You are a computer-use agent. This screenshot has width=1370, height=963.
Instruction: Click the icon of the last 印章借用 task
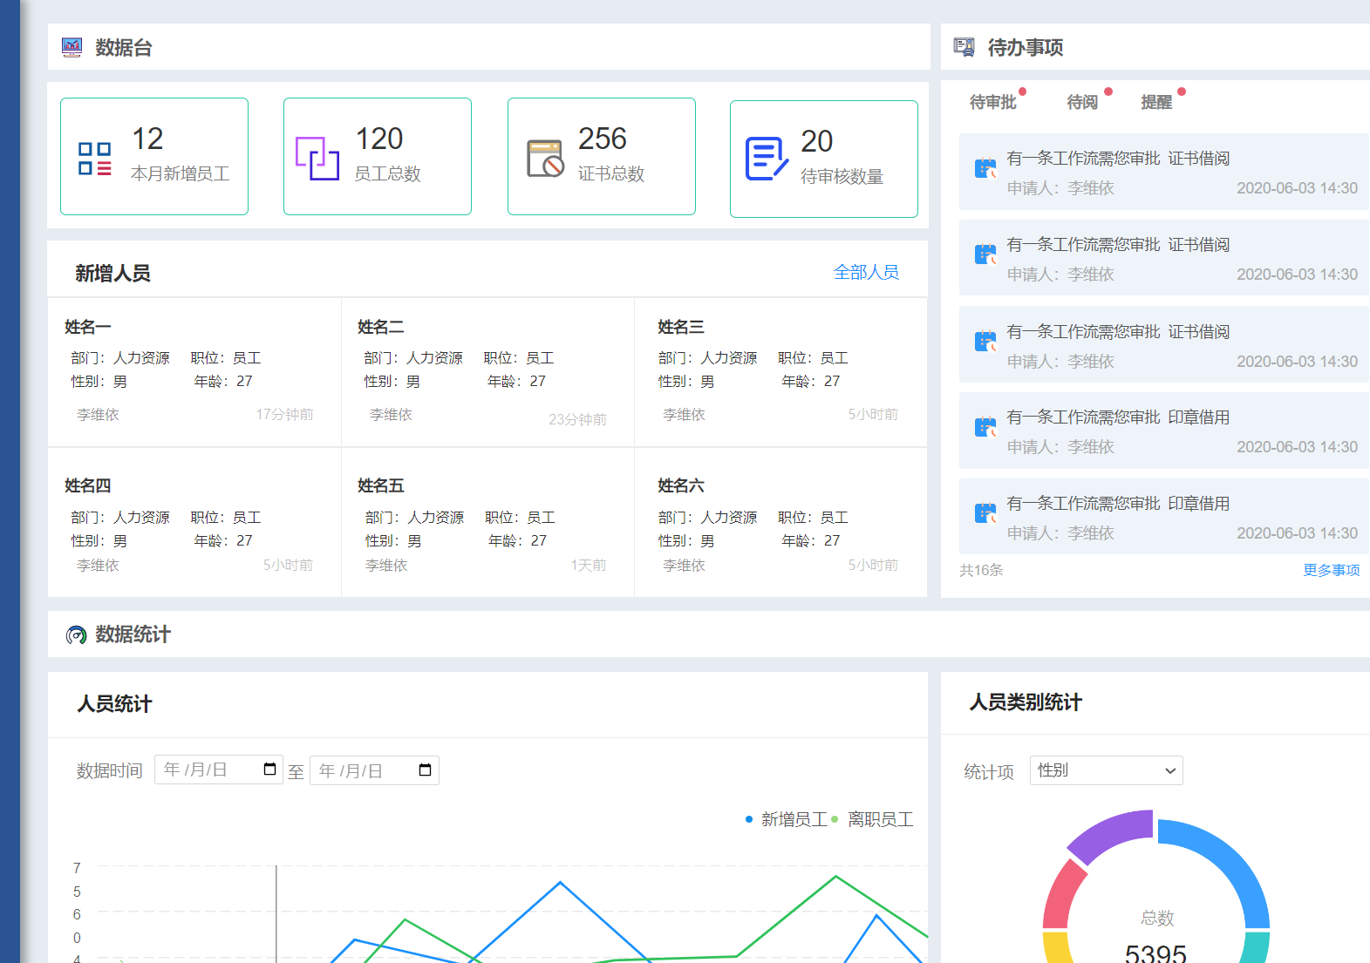click(x=985, y=513)
